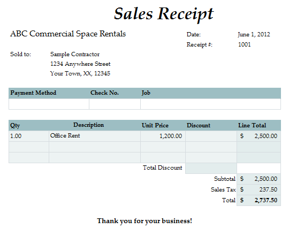Click the Description column header
This screenshot has height=229, width=289.
click(89, 125)
